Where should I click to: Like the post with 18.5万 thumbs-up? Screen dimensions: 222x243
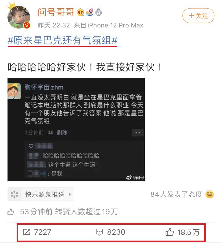tap(182, 232)
